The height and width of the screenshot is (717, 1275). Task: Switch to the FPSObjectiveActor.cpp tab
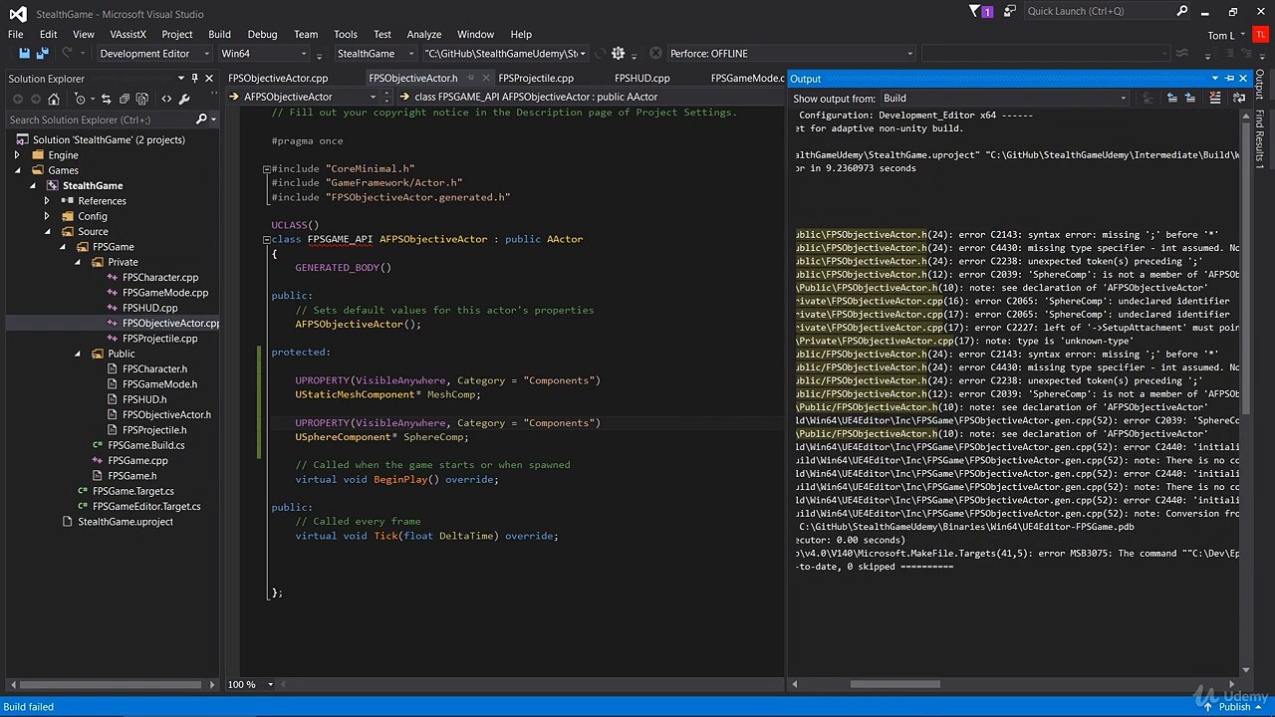point(278,78)
